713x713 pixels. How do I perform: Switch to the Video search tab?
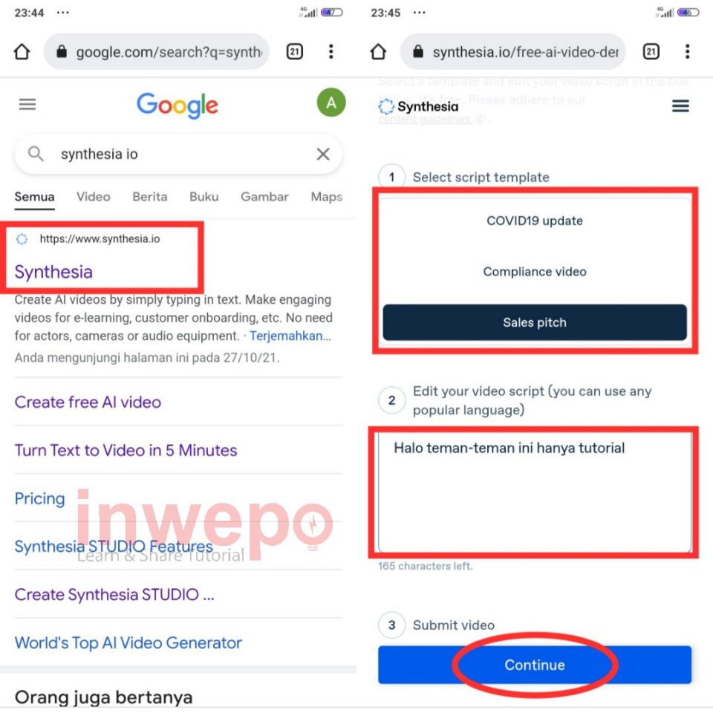94,196
